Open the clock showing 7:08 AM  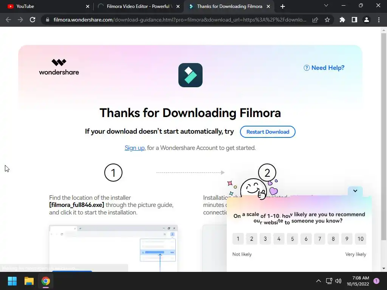(358, 281)
